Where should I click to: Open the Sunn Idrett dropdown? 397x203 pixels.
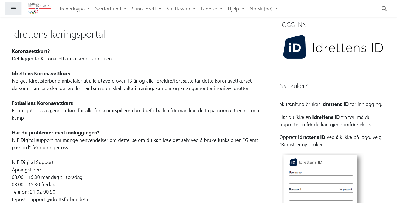click(x=147, y=9)
